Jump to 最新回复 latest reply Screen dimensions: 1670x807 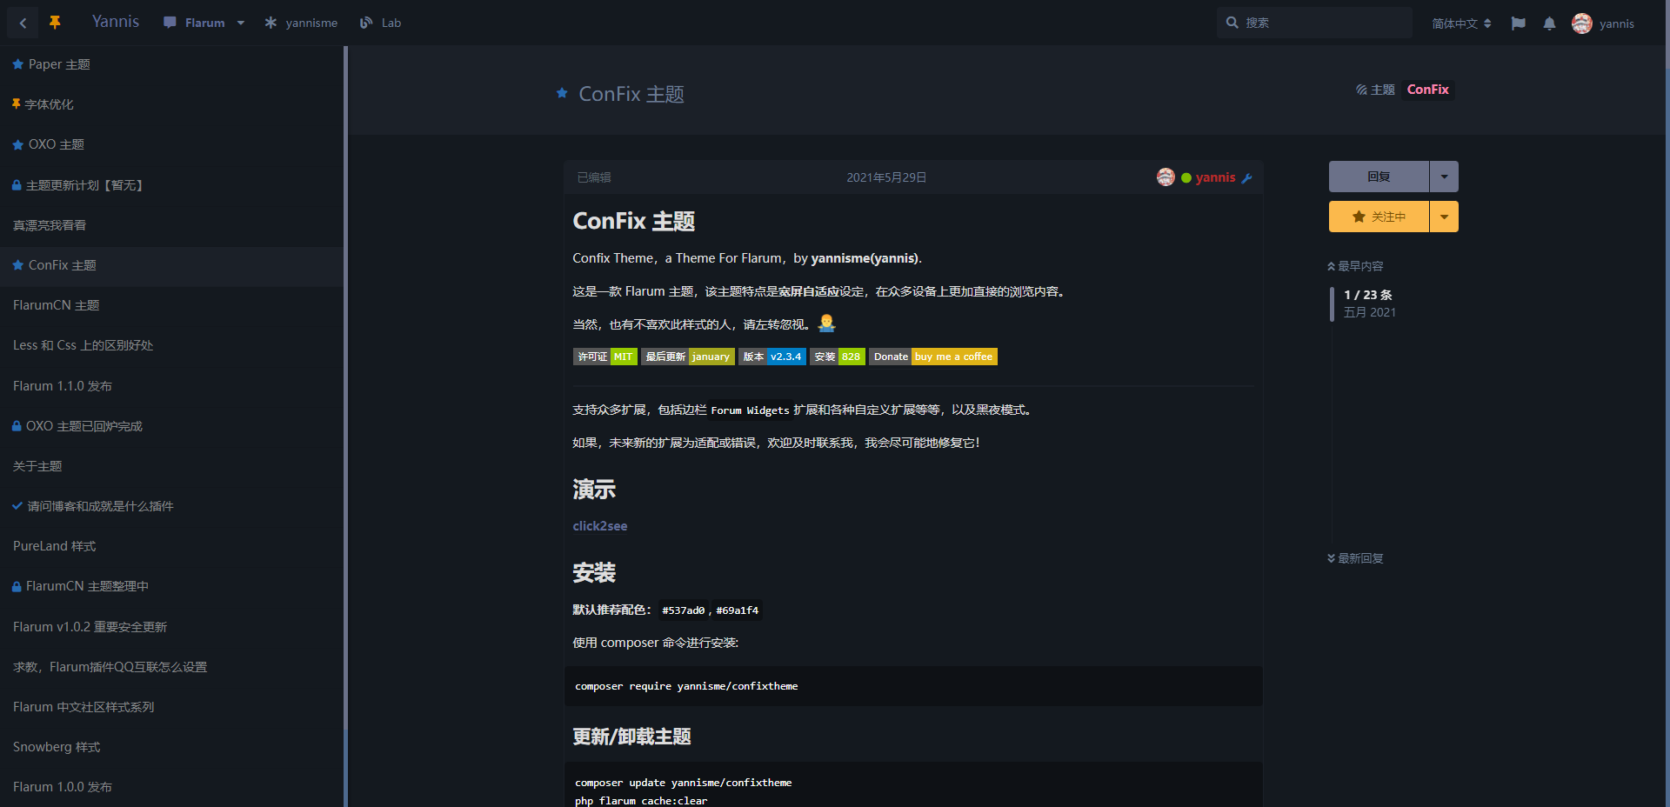1355,558
